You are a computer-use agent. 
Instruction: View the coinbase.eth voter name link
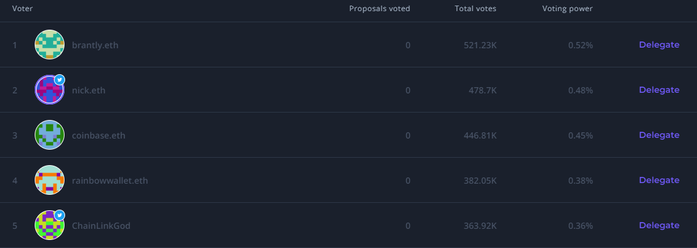[99, 136]
